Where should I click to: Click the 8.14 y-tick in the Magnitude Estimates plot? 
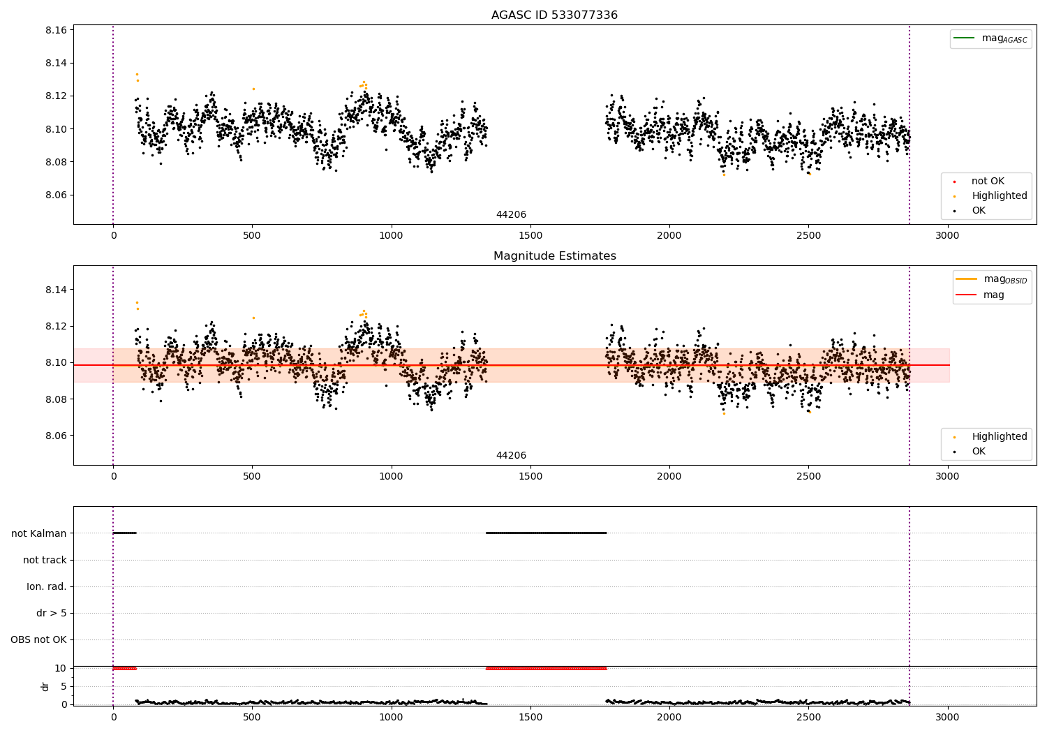[57, 290]
